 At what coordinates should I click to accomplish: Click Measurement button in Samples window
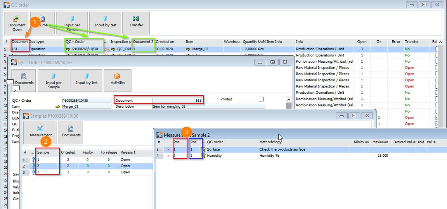pyautogui.click(x=40, y=133)
